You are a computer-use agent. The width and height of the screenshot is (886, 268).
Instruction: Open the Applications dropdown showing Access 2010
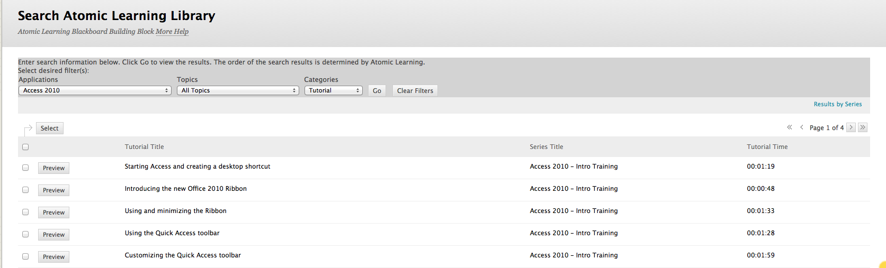pos(95,90)
